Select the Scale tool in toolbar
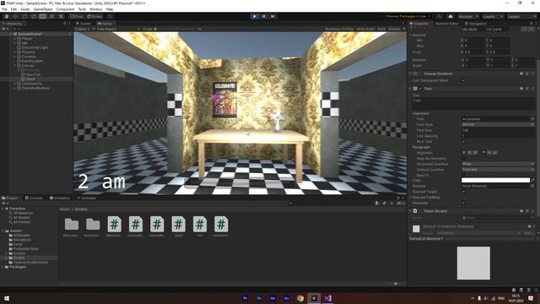This screenshot has height=304, width=540. point(34,16)
